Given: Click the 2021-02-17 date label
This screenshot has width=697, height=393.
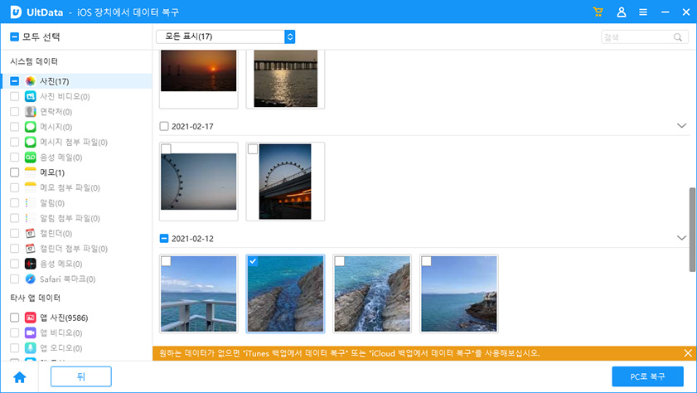Looking at the screenshot, I should point(192,127).
